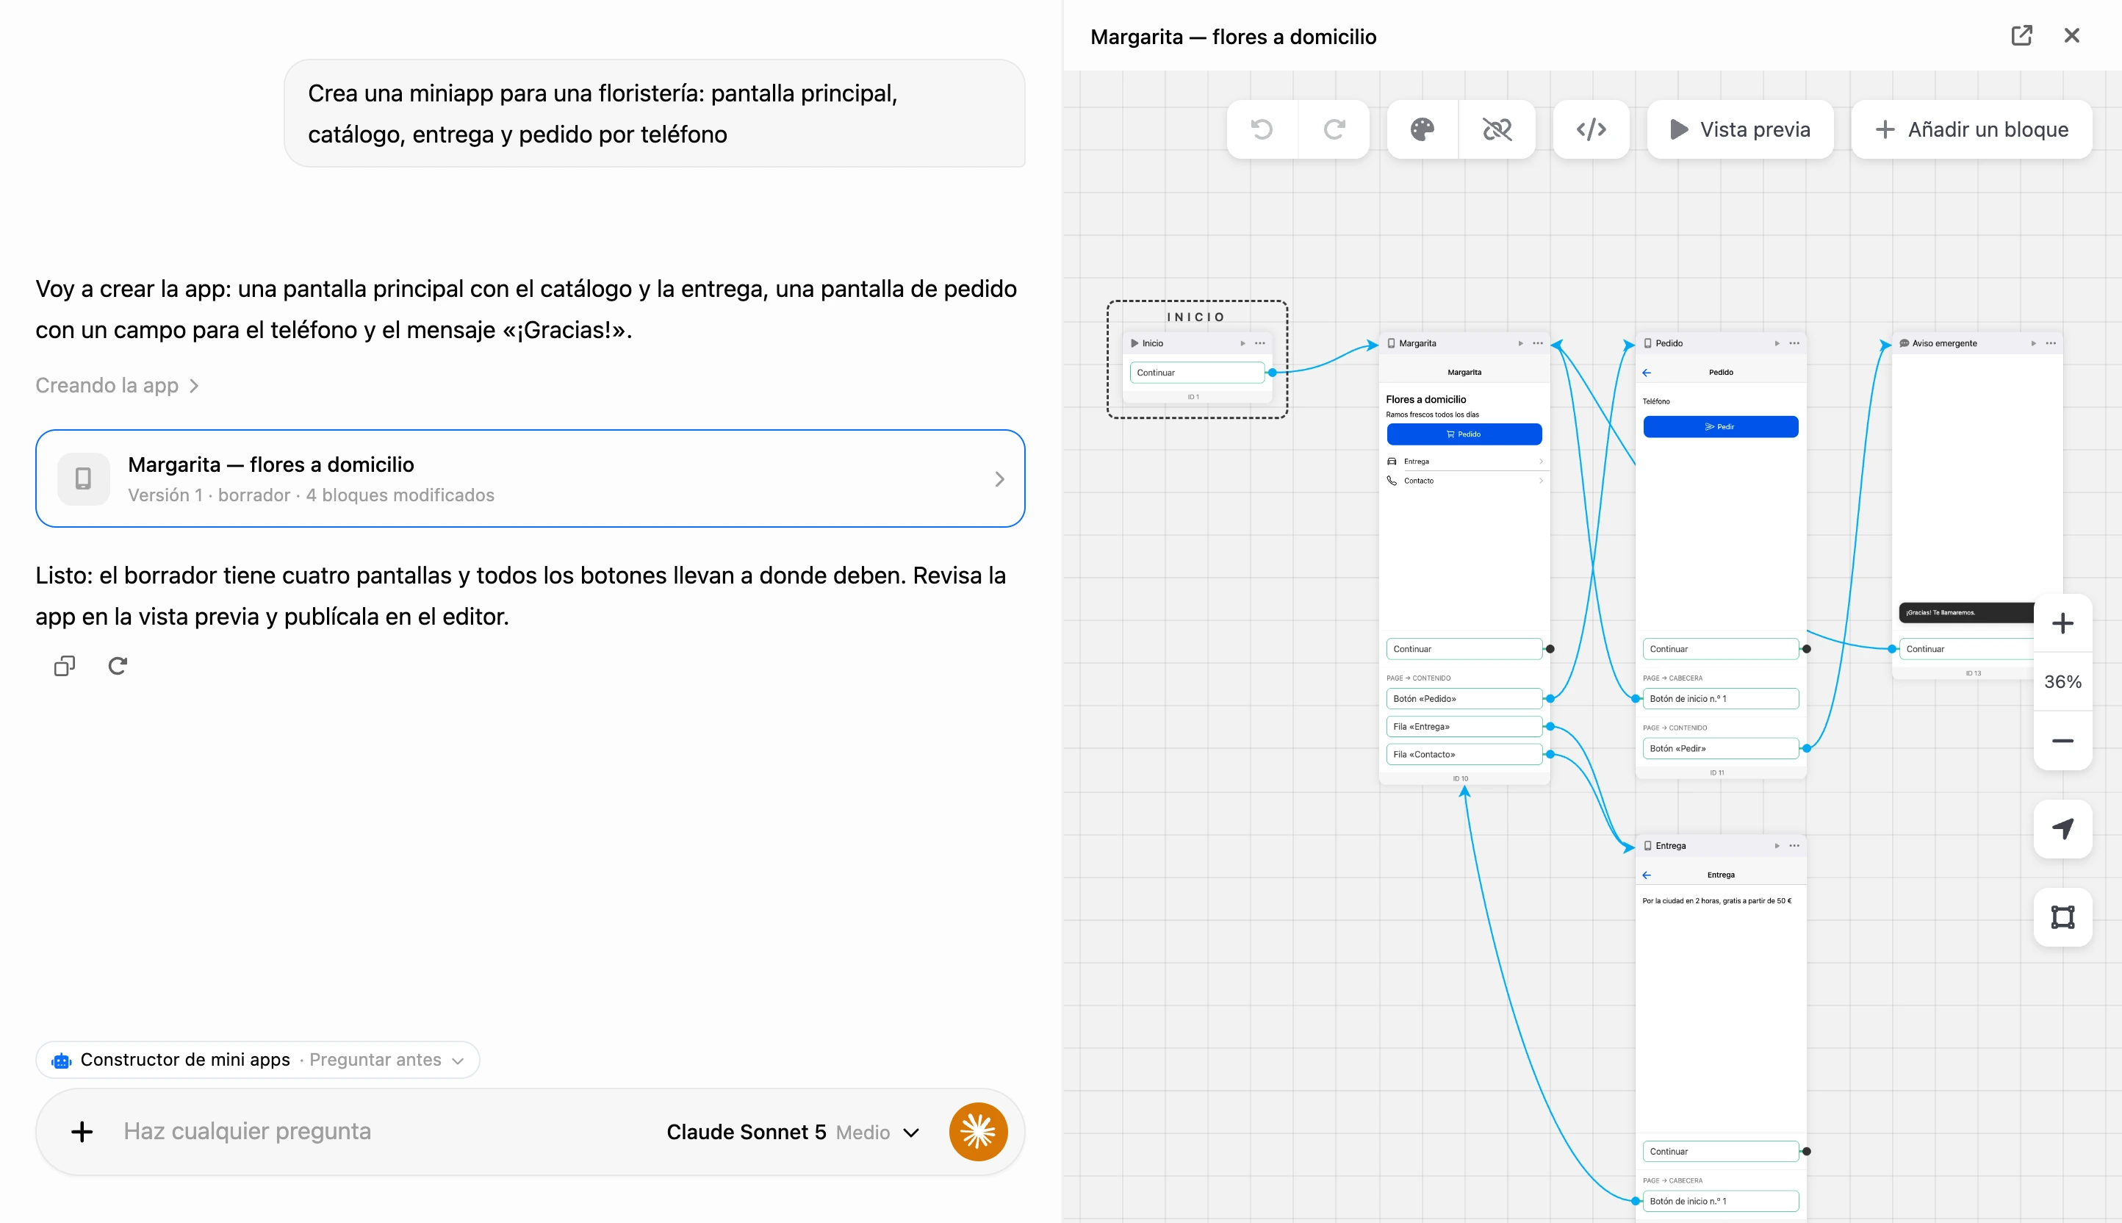Zoom in on the canvas with plus
The image size is (2122, 1223).
[x=2062, y=623]
